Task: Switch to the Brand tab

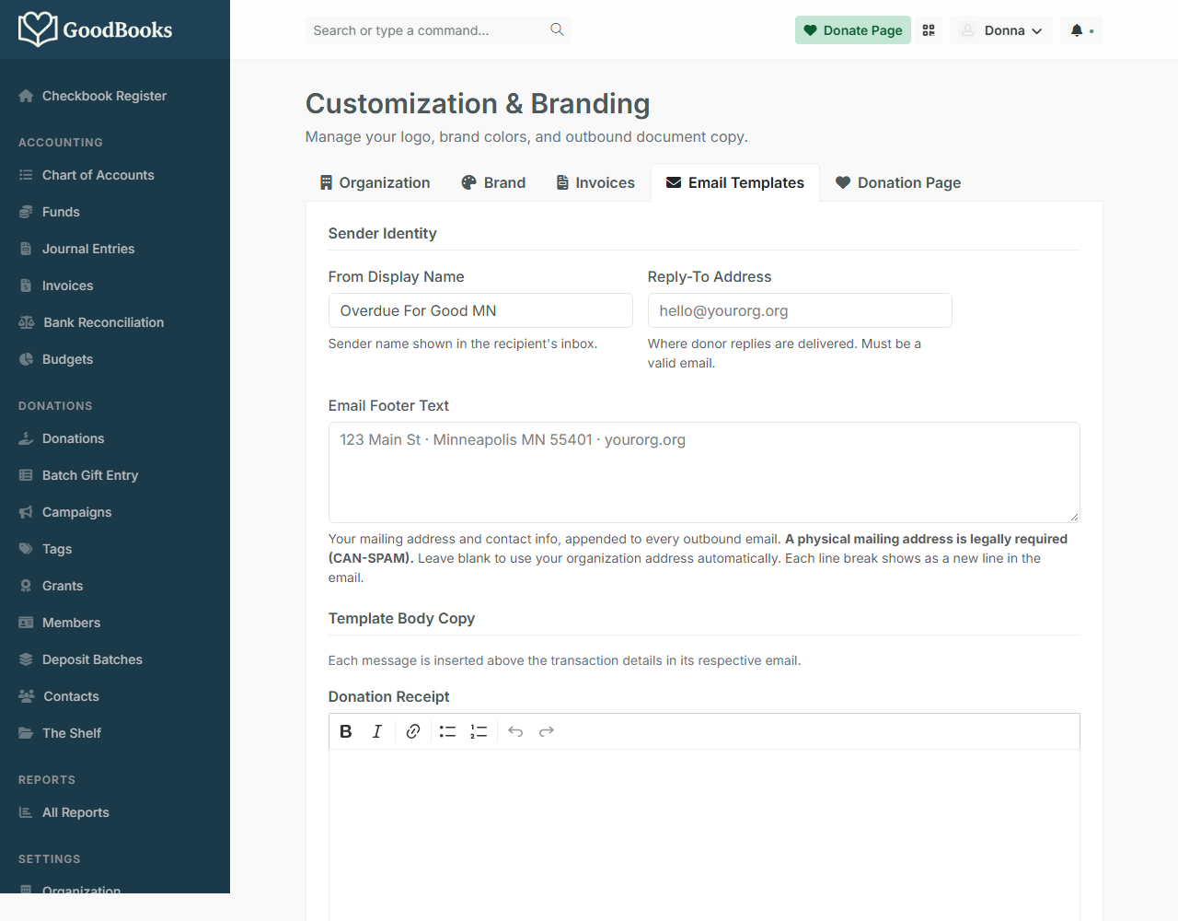Action: [x=493, y=182]
